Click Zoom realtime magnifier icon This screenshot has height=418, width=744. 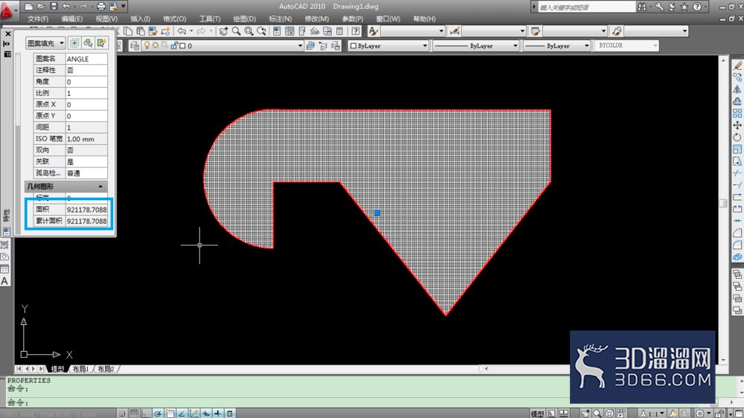(236, 31)
